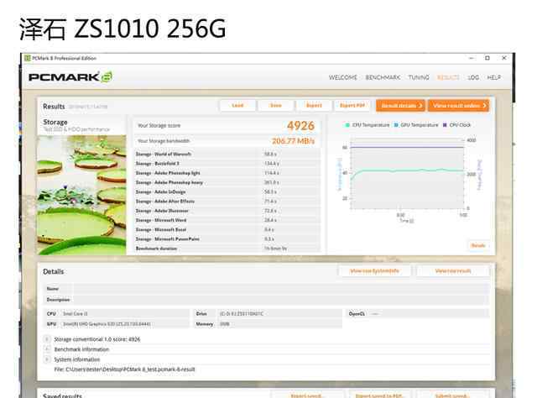Minimize the PCMark 8 window

pos(472,58)
